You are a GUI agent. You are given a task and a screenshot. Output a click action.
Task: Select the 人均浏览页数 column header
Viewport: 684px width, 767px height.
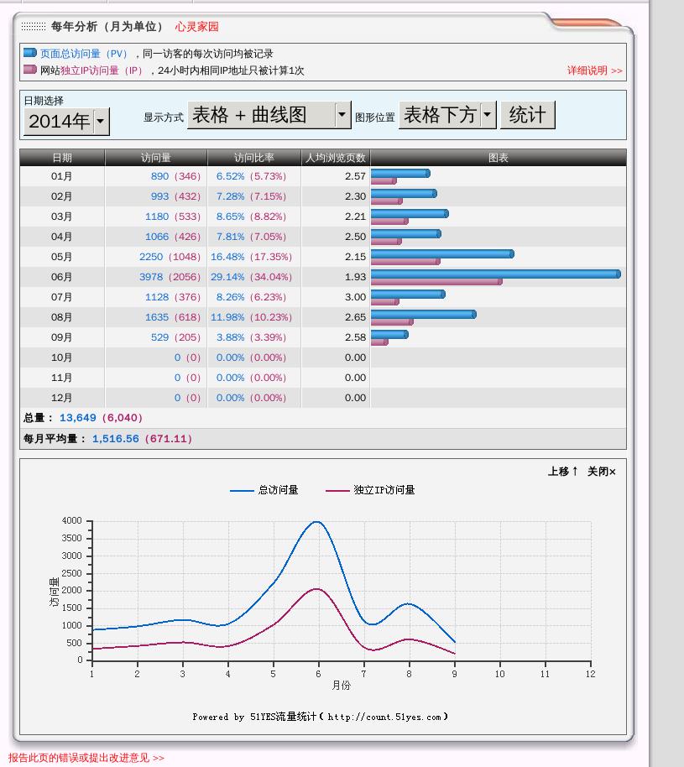coord(335,157)
